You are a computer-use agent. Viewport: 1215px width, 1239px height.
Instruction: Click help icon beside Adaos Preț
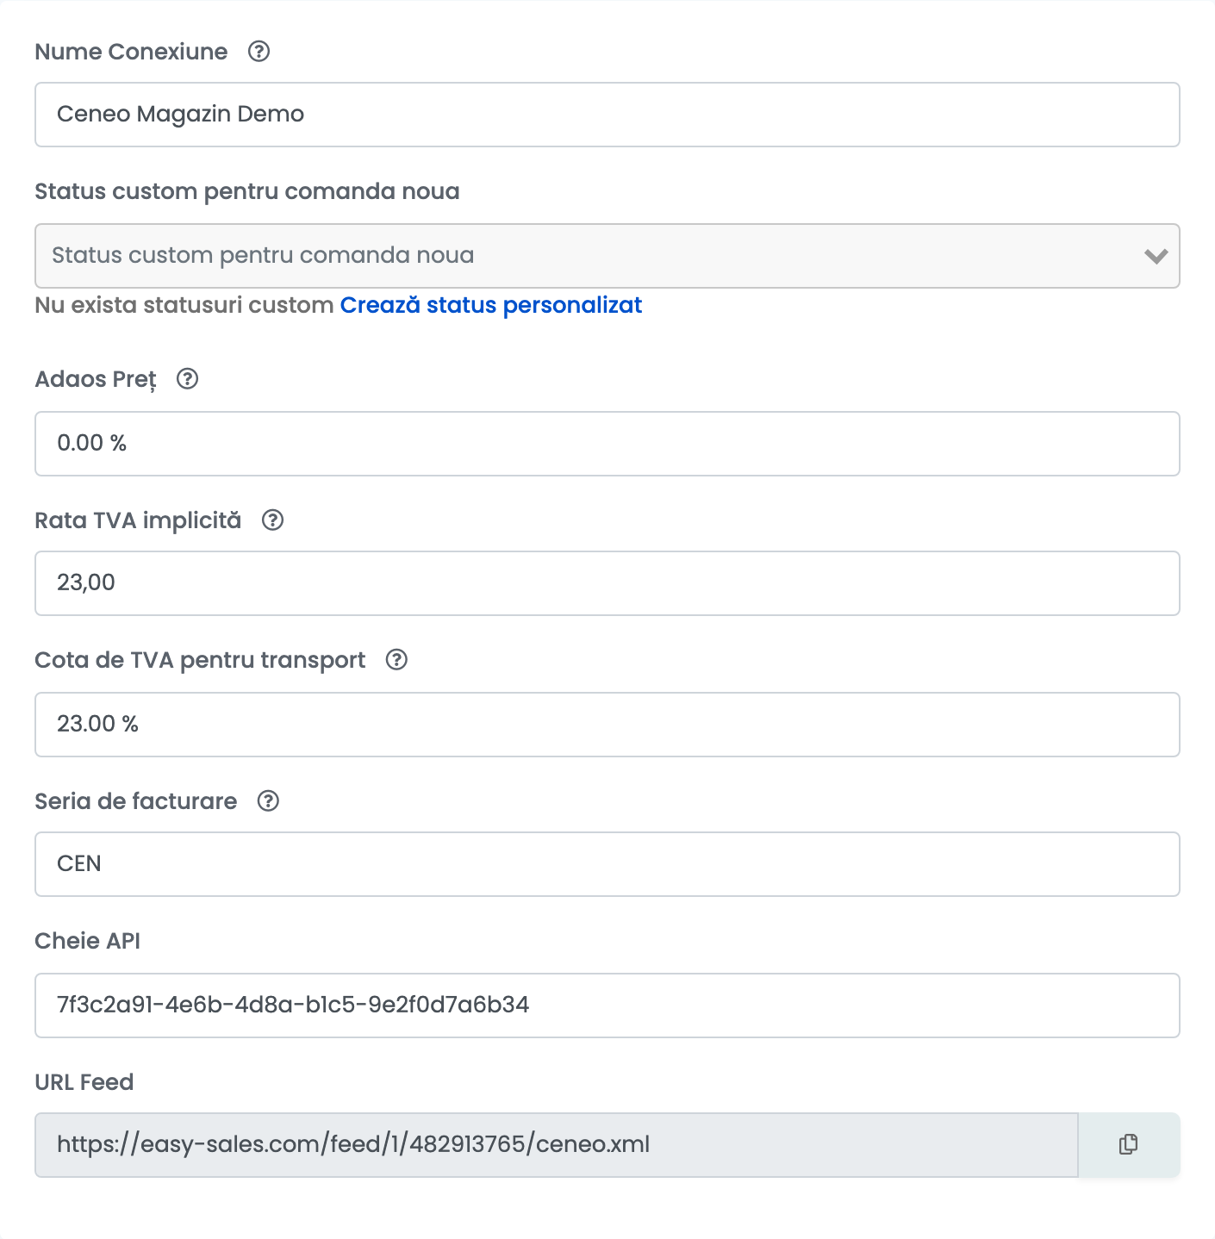point(187,379)
